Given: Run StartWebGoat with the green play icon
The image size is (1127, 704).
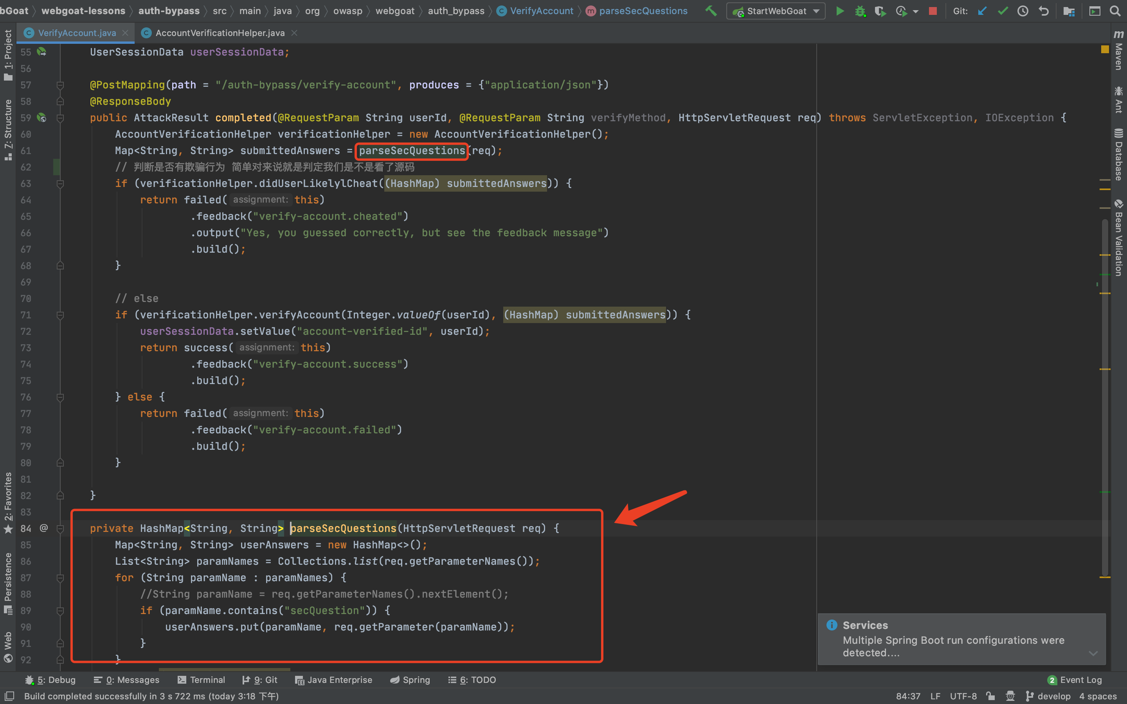Looking at the screenshot, I should click(840, 11).
